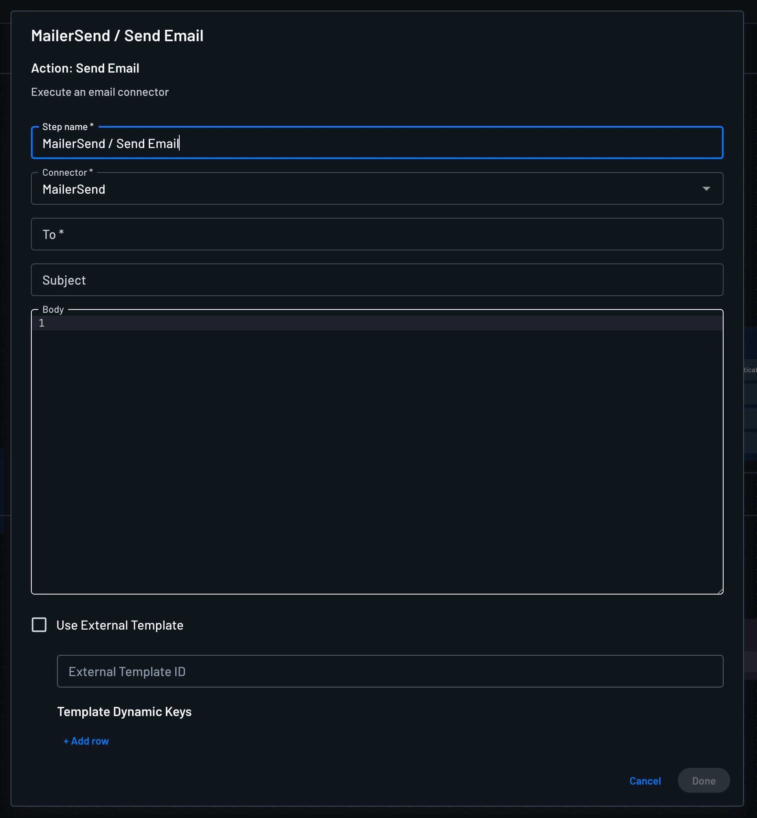Image resolution: width=757 pixels, height=818 pixels.
Task: Click + Add row under Template Dynamic Keys
Action: point(86,741)
